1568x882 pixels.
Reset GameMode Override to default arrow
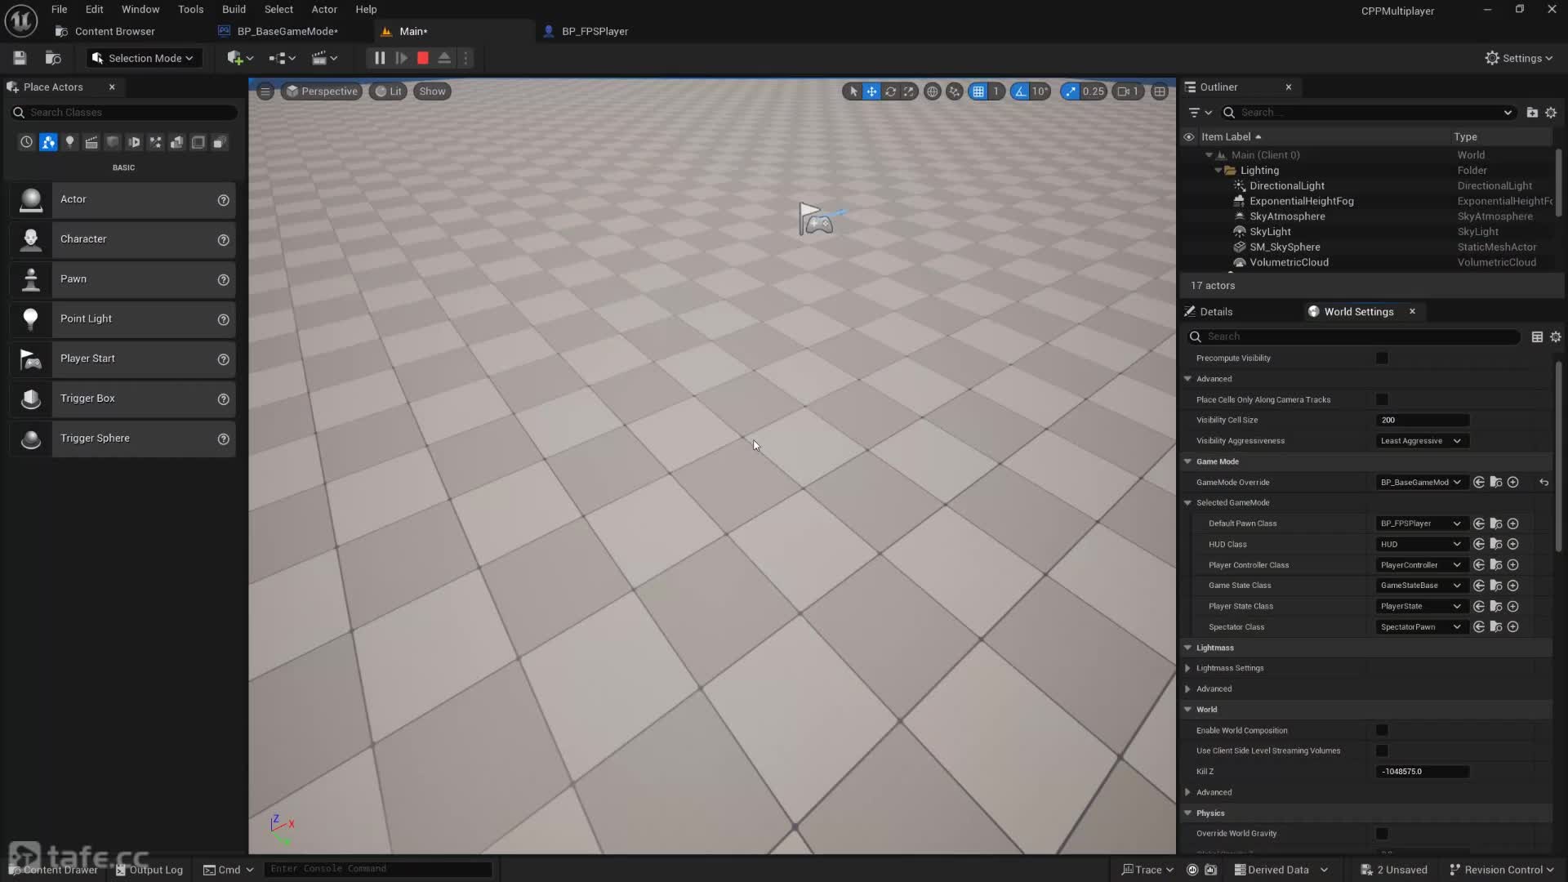pyautogui.click(x=1543, y=483)
